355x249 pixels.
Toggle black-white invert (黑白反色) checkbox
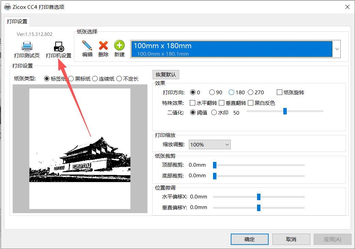point(251,103)
